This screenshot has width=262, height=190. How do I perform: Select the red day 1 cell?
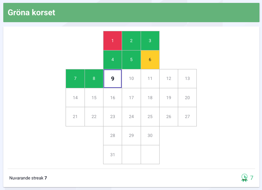tap(113, 40)
